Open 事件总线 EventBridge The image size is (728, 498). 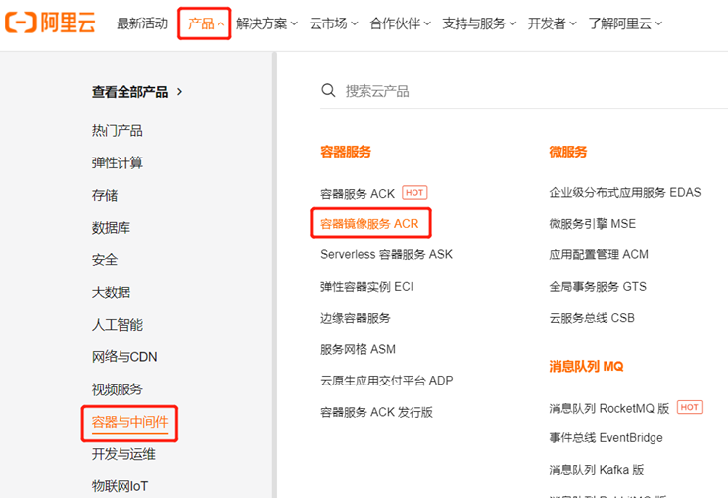click(x=606, y=438)
